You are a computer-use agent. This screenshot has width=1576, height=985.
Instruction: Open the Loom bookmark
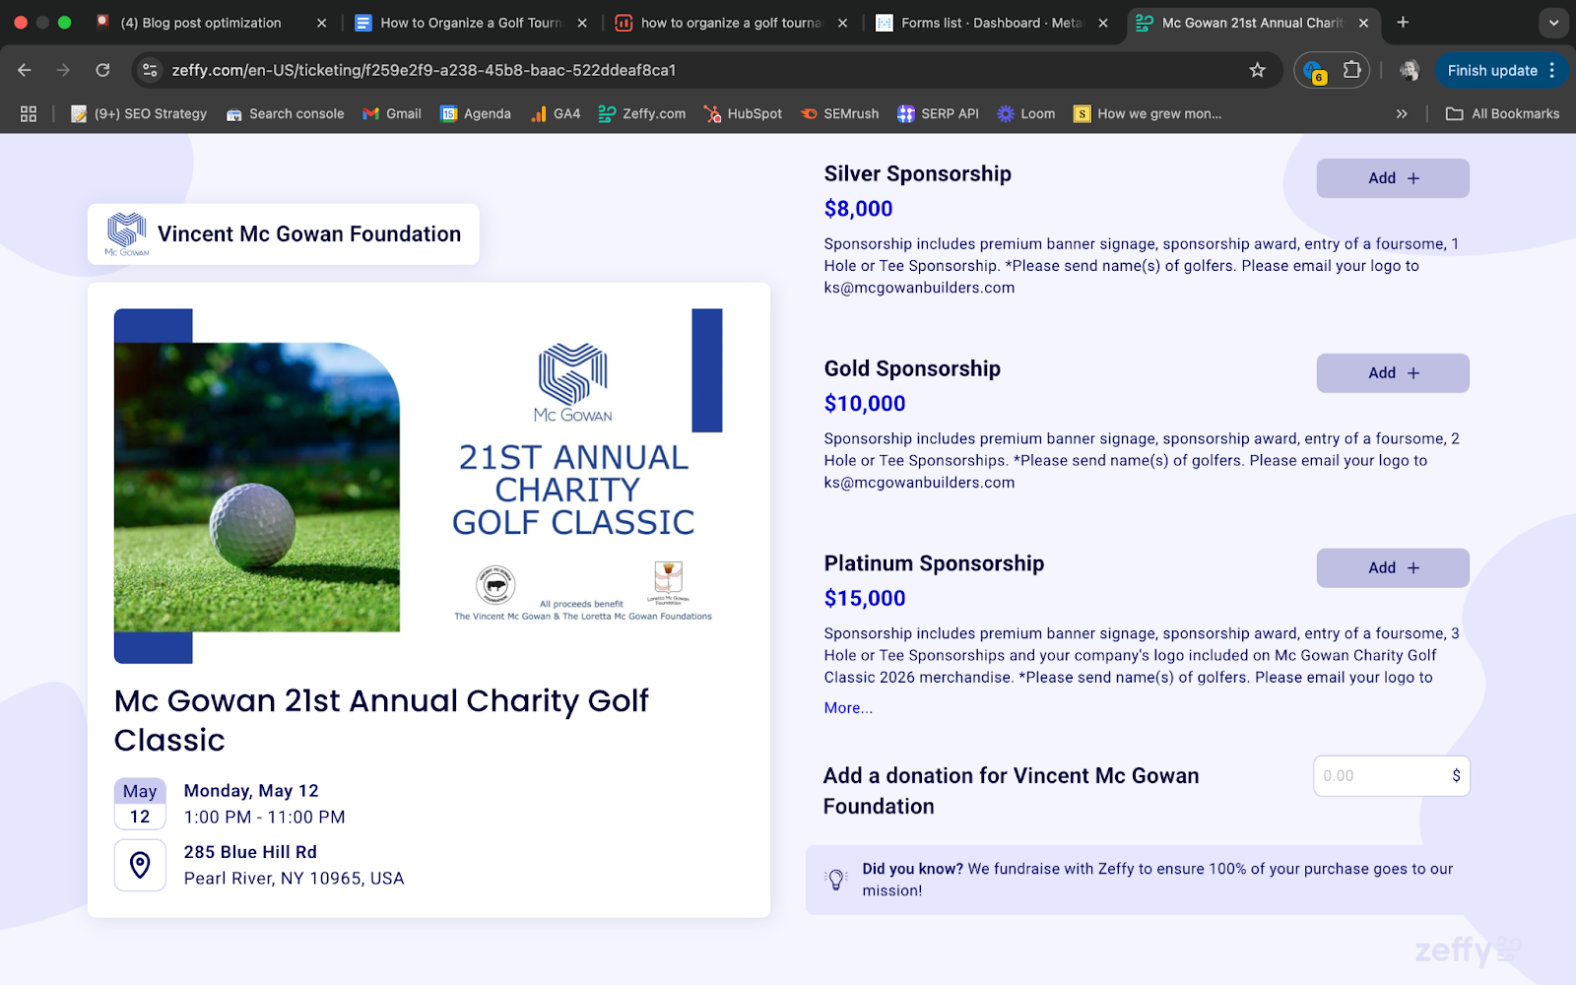pyautogui.click(x=1025, y=114)
